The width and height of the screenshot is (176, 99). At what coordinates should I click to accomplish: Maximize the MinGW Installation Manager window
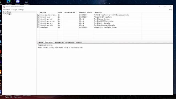click(165, 7)
